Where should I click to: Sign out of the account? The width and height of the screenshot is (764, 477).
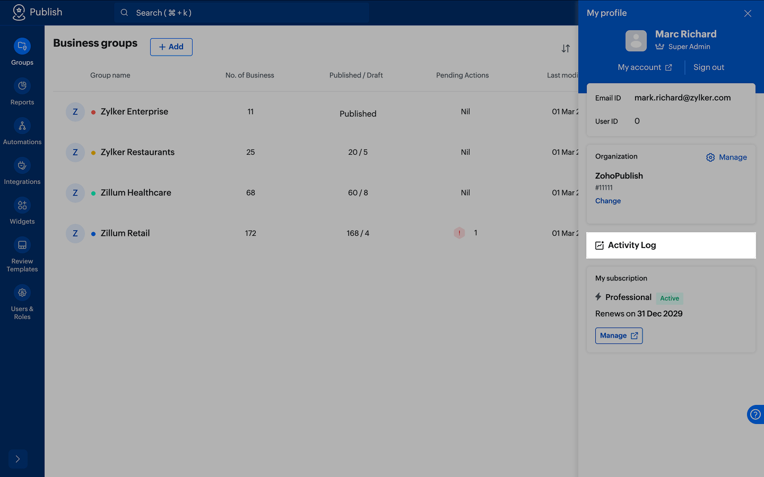click(709, 67)
